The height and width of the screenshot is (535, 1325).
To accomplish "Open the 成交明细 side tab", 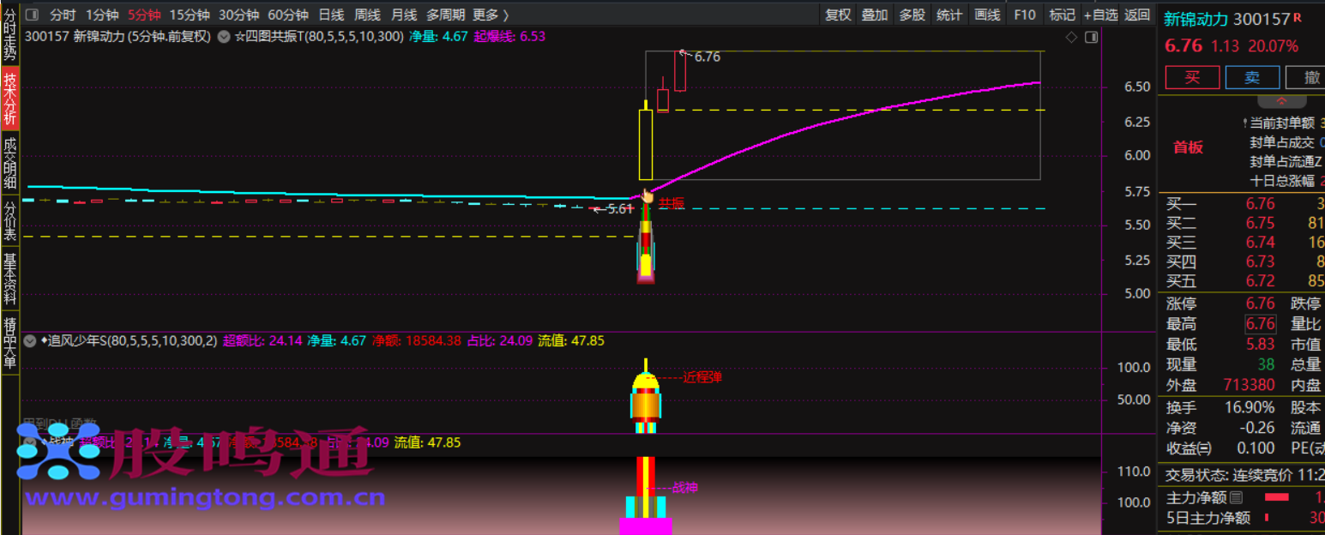I will pyautogui.click(x=9, y=164).
